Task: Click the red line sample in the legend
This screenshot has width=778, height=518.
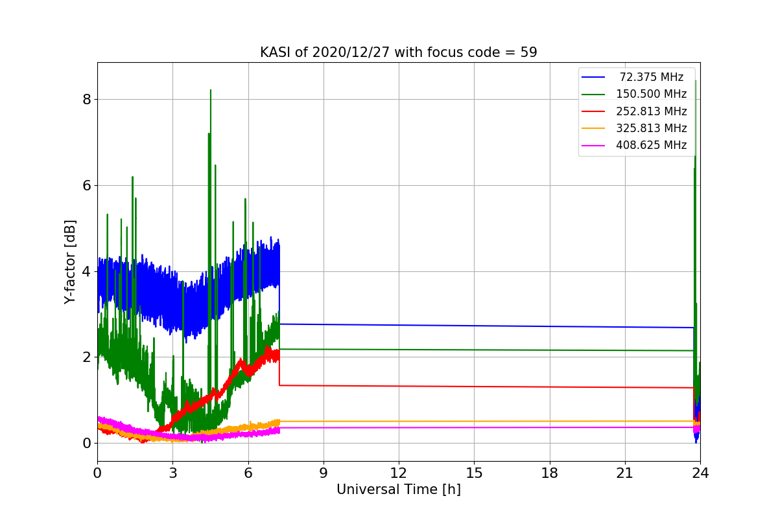Action: pos(593,111)
